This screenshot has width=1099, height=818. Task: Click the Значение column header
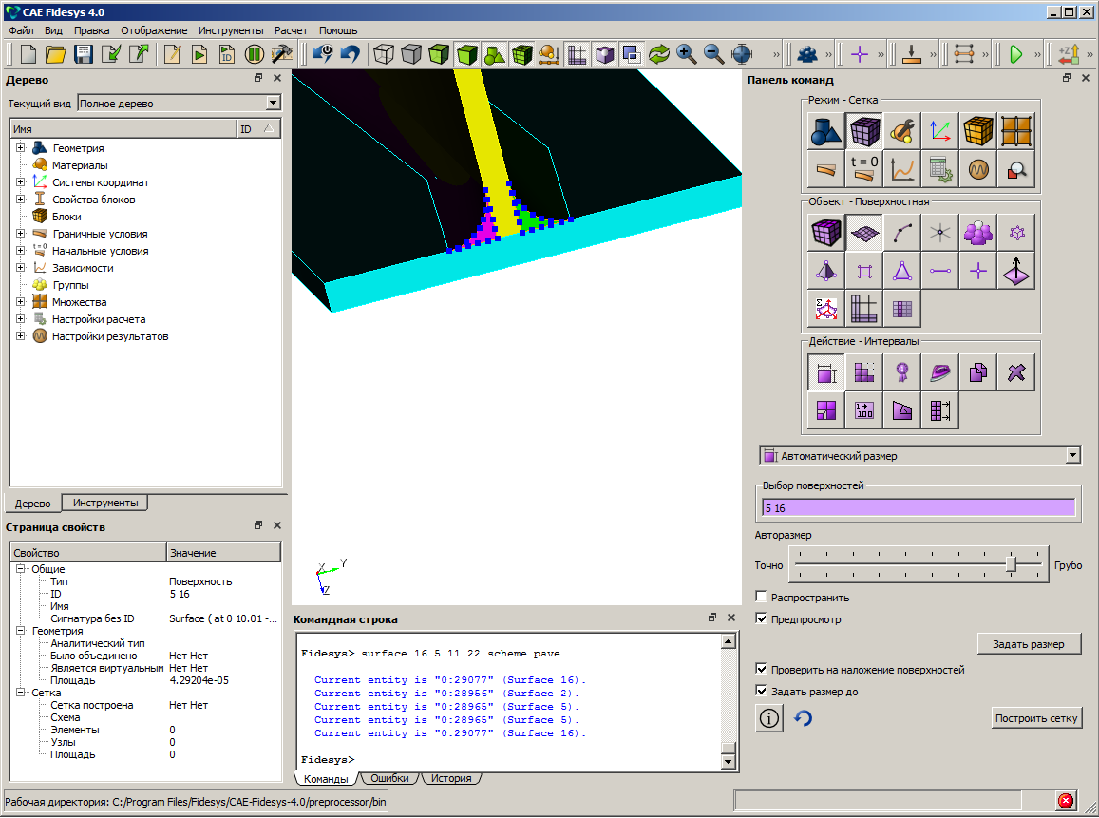pyautogui.click(x=223, y=552)
